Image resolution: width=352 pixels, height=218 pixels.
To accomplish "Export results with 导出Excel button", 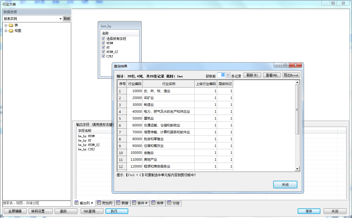I will pos(291,75).
